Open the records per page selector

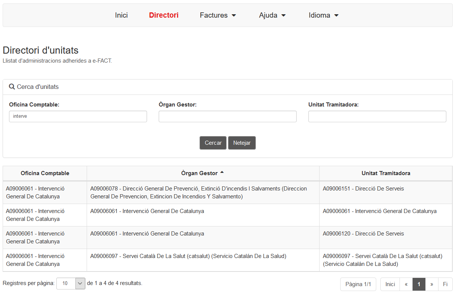coord(71,283)
